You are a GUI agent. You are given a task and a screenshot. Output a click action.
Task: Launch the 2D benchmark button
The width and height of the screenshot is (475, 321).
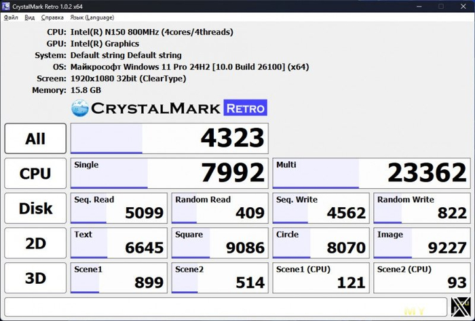[x=35, y=243]
